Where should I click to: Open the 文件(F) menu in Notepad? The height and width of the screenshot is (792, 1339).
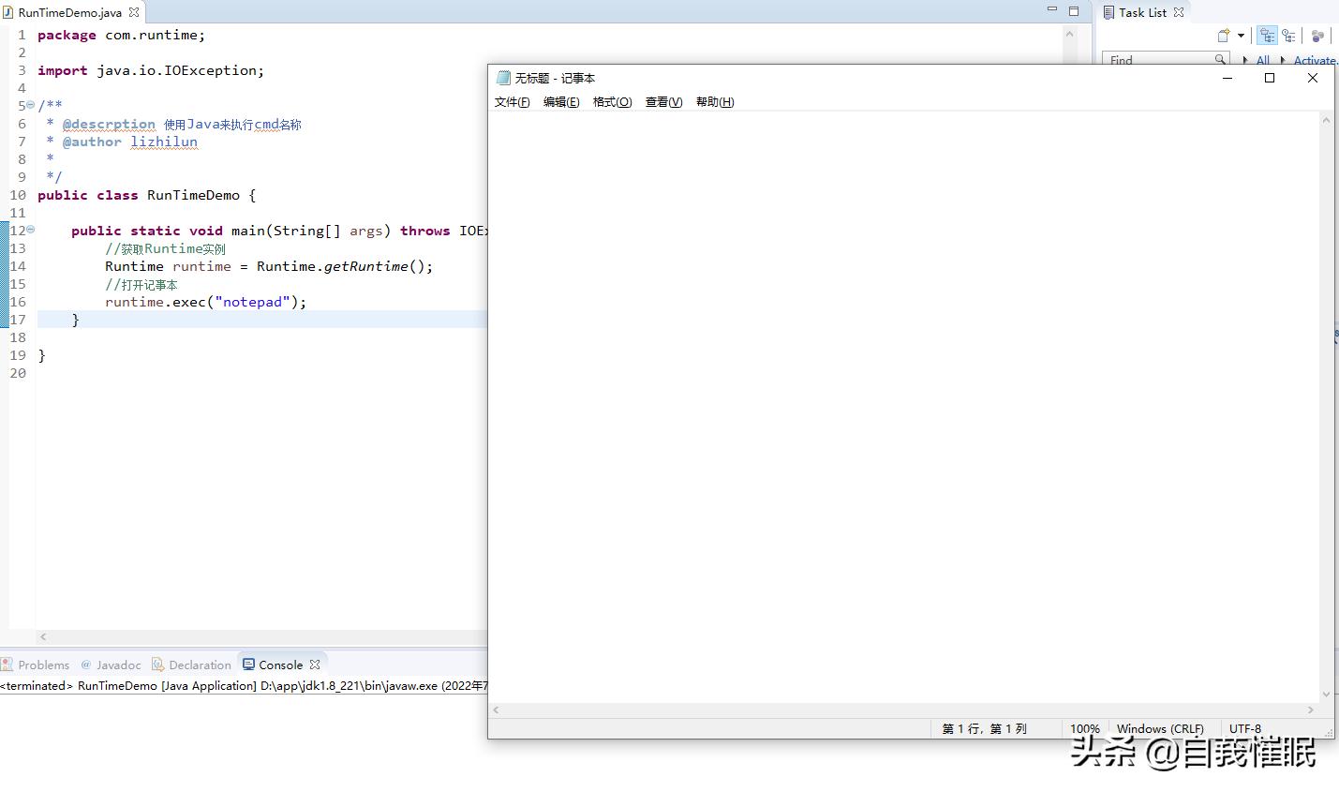(x=512, y=101)
